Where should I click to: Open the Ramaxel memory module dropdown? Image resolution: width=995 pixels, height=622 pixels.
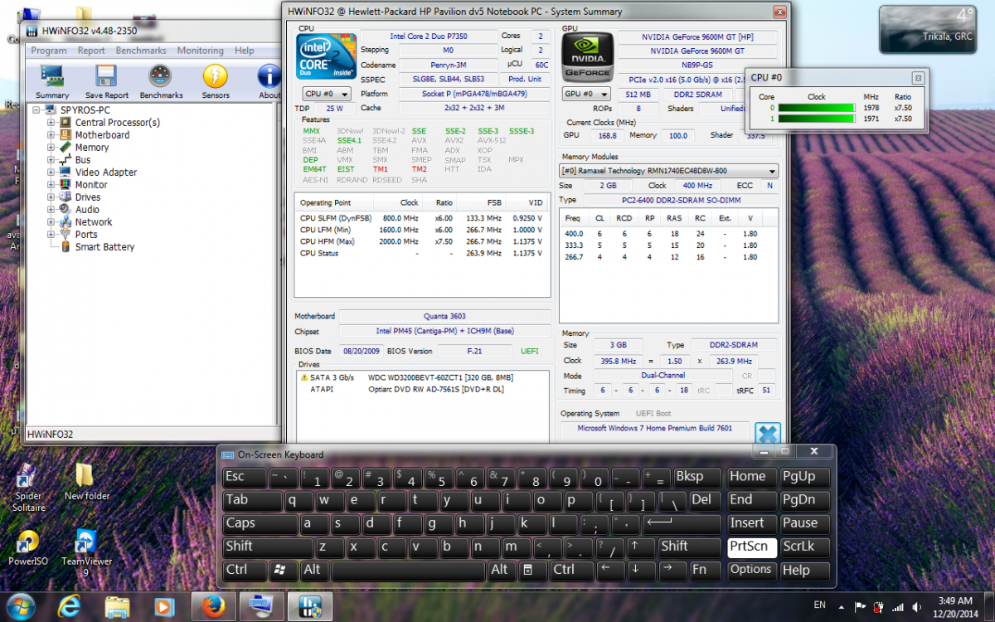coord(669,171)
